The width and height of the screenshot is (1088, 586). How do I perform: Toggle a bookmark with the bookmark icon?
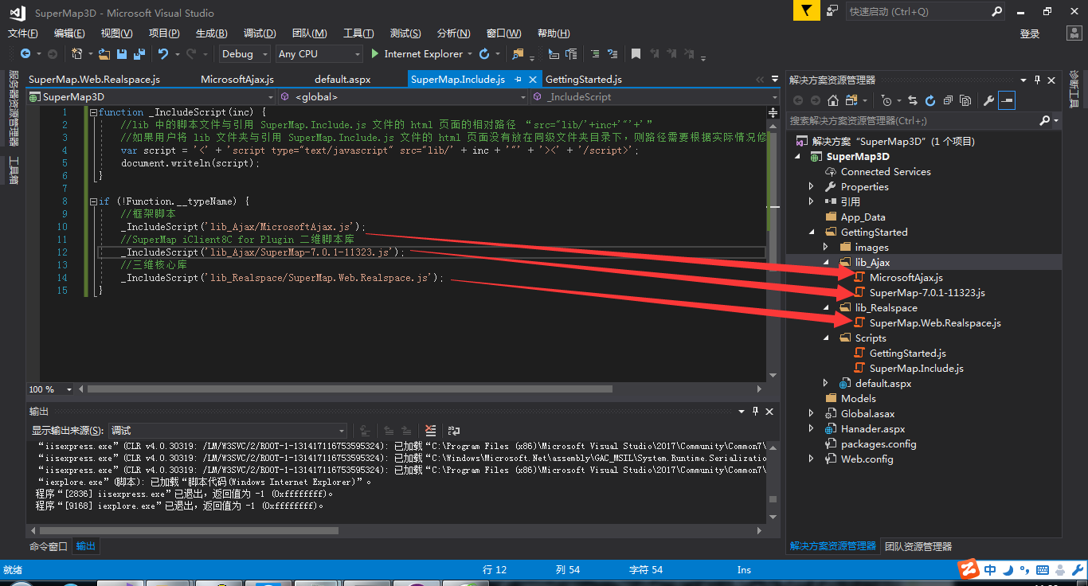coord(636,54)
